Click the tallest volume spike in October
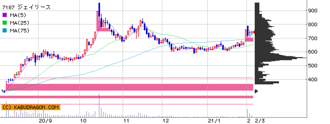 (99, 106)
